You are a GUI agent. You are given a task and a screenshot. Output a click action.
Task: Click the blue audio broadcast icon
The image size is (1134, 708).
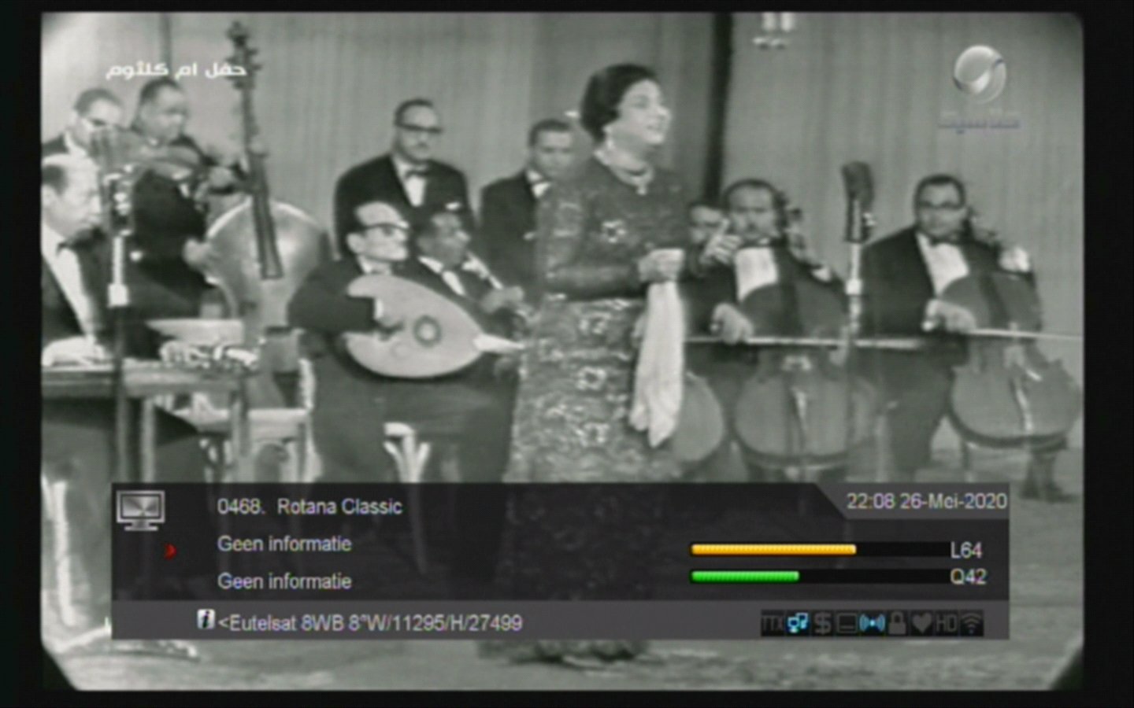(872, 625)
